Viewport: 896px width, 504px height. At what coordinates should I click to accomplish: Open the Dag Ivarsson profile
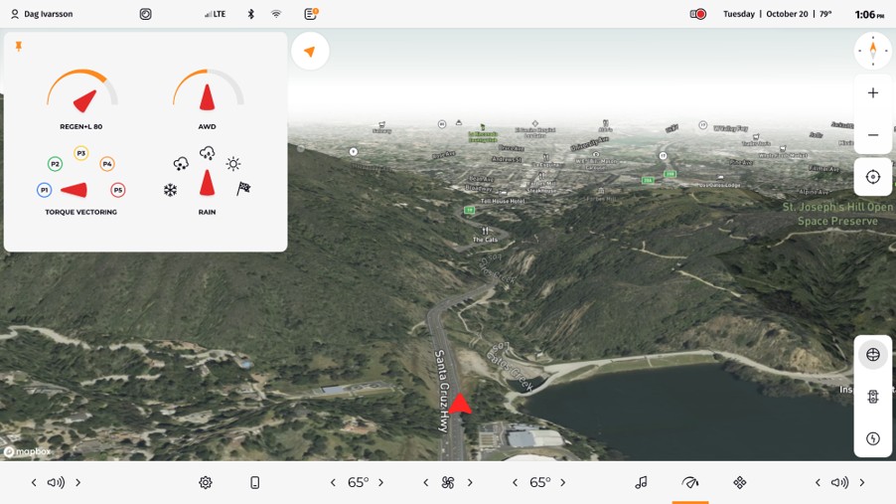(42, 14)
